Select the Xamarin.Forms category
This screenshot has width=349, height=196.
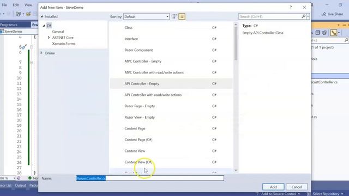pos(64,44)
